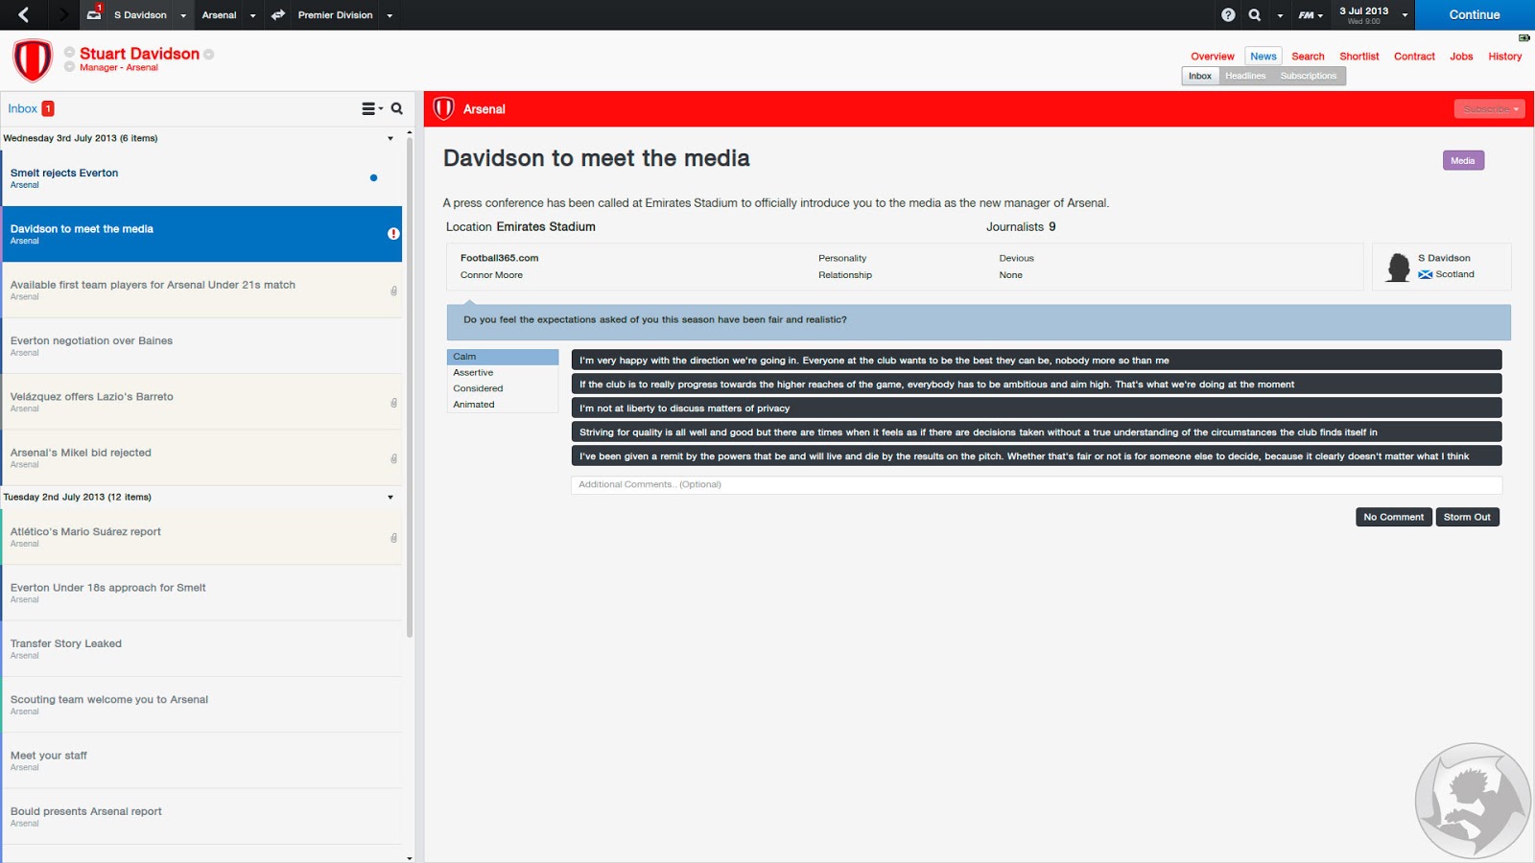The width and height of the screenshot is (1535, 863).
Task: Switch to the Headlines sub-tab
Action: (x=1245, y=76)
